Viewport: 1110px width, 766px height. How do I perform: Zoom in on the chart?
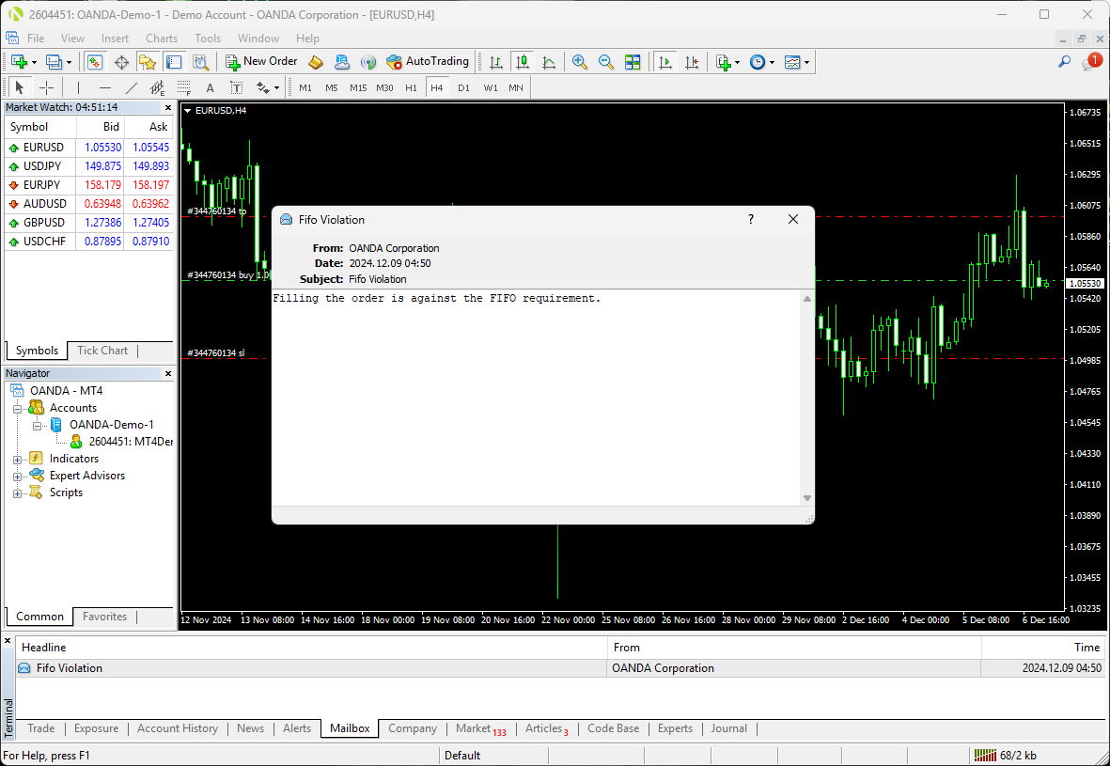click(x=580, y=62)
